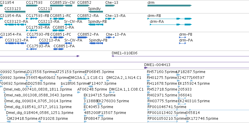Click EST label AT25159.5prime

pyautogui.click(x=70, y=72)
